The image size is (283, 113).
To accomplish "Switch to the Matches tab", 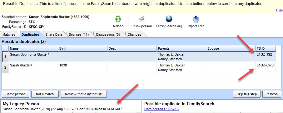I will (x=9, y=34).
